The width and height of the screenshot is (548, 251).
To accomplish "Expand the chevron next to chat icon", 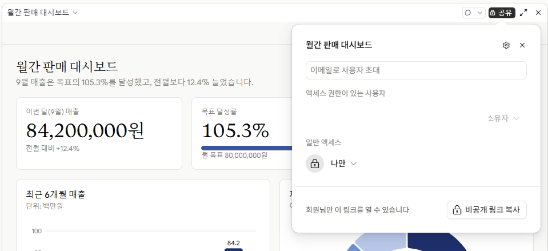I will point(480,13).
